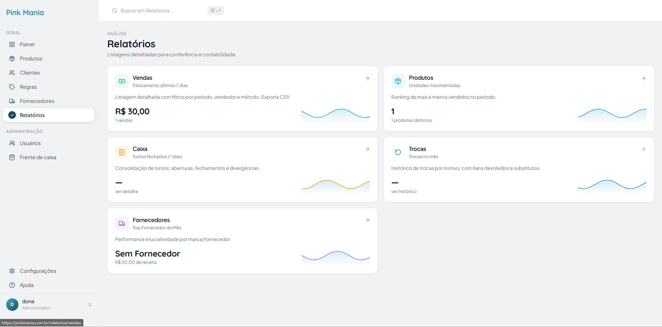Open Clientes from the sidebar menu
The height and width of the screenshot is (327, 662).
pos(49,73)
